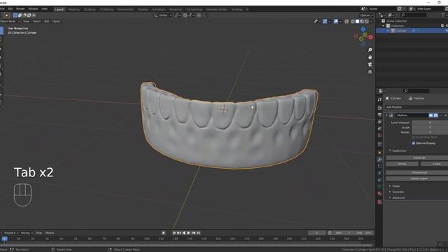Collapse the Multires modifier panel
This screenshot has height=252, width=448.
pyautogui.click(x=387, y=115)
